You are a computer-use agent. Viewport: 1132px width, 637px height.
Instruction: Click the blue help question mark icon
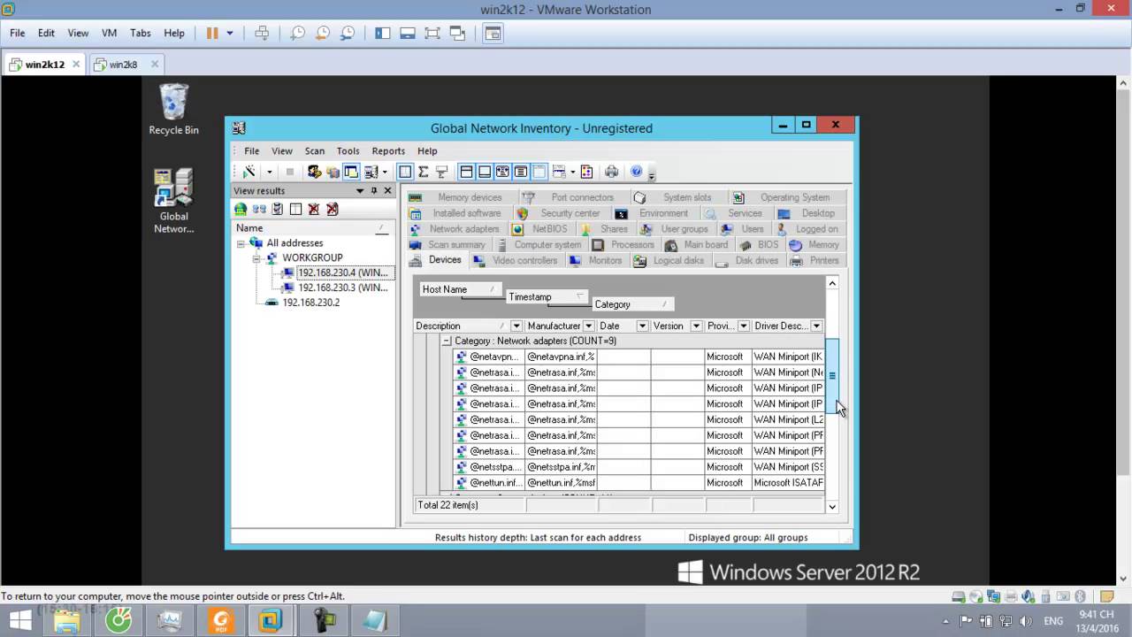(x=636, y=172)
